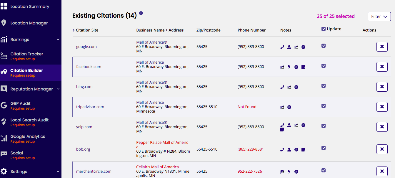Open GBP Audit in the sidebar

20,103
